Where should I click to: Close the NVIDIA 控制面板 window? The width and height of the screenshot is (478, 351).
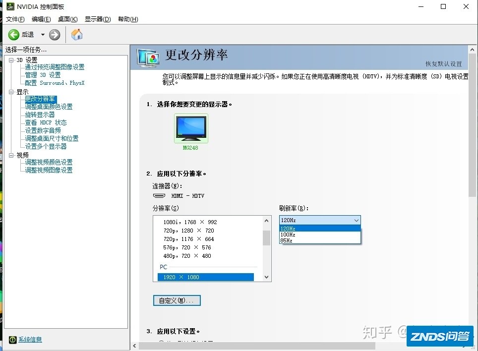tap(466, 7)
